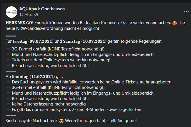Click the bold date "11.07.2021"
Viewport: 191px width, 127px height.
[42, 77]
